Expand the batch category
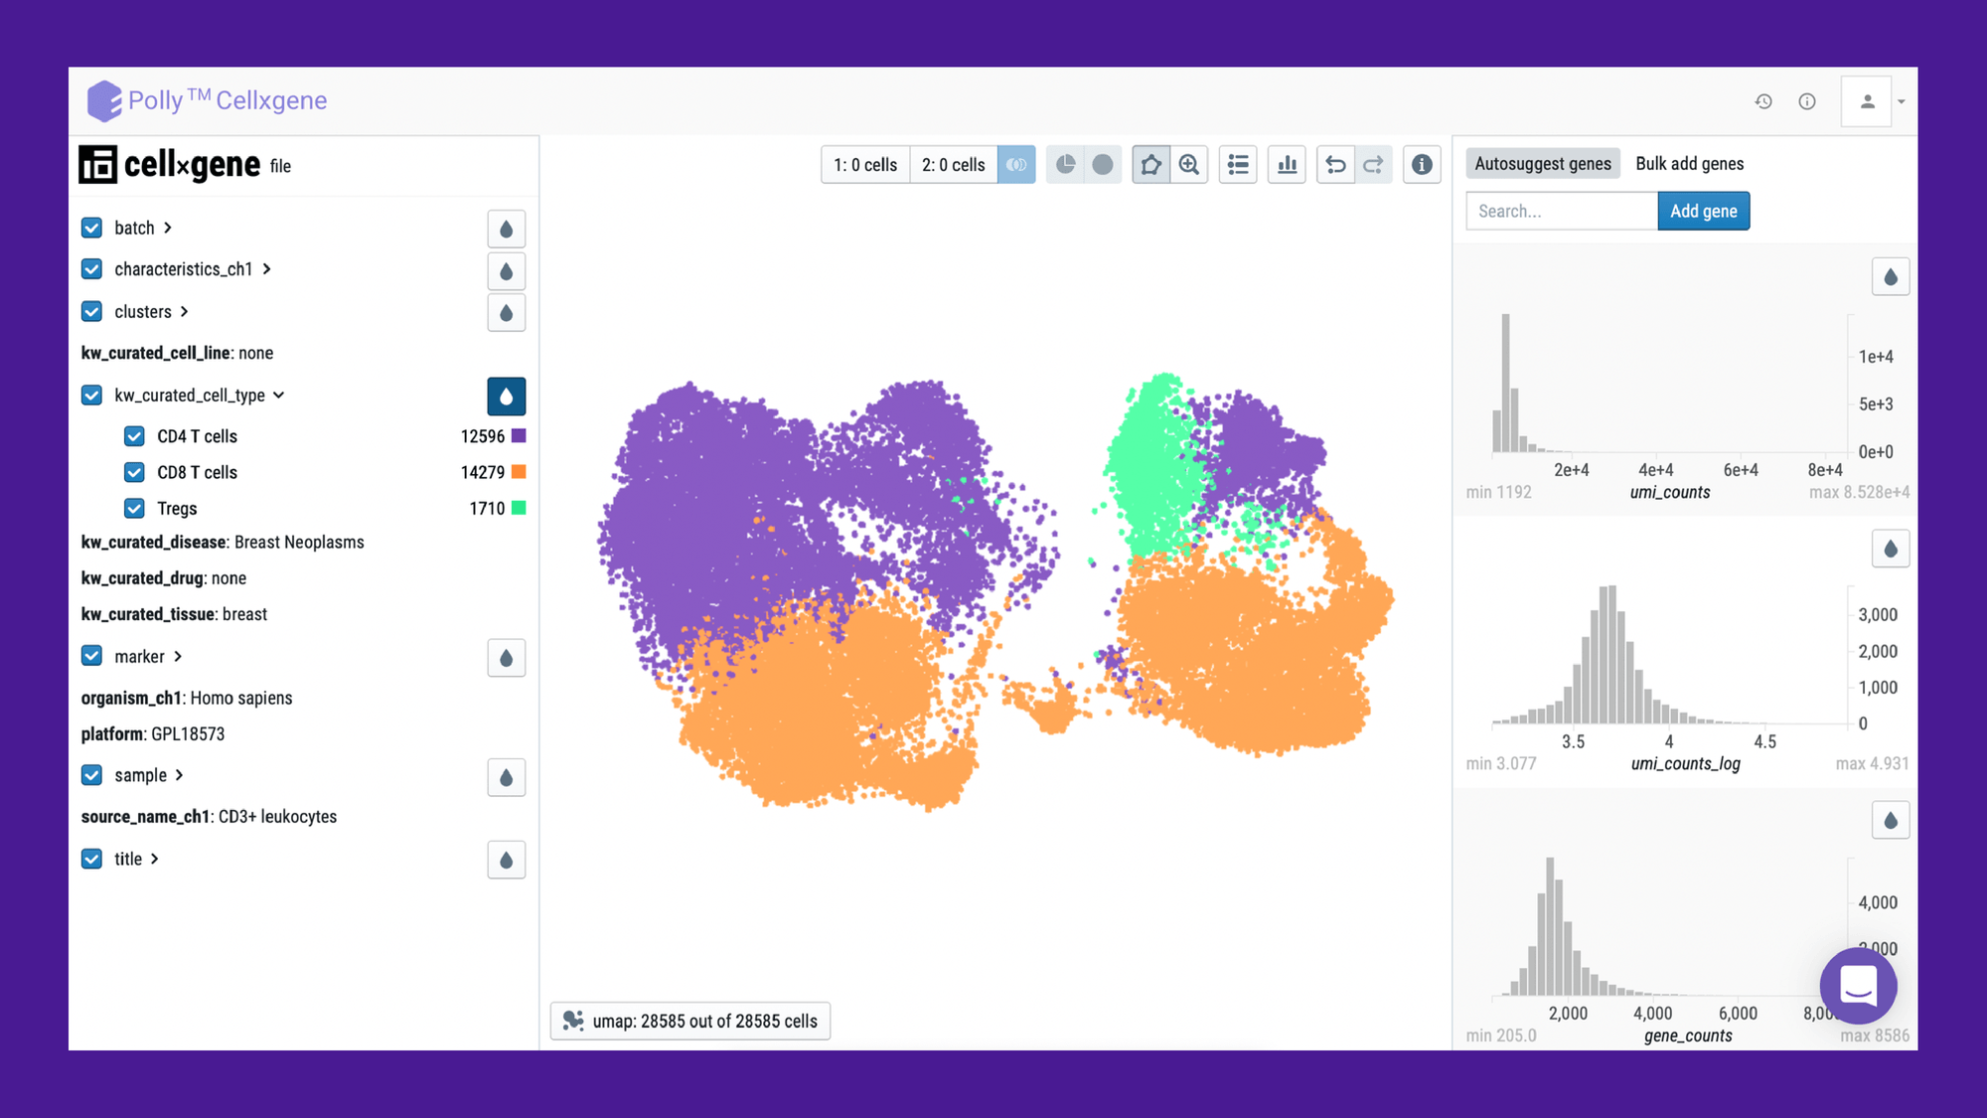 pos(167,227)
